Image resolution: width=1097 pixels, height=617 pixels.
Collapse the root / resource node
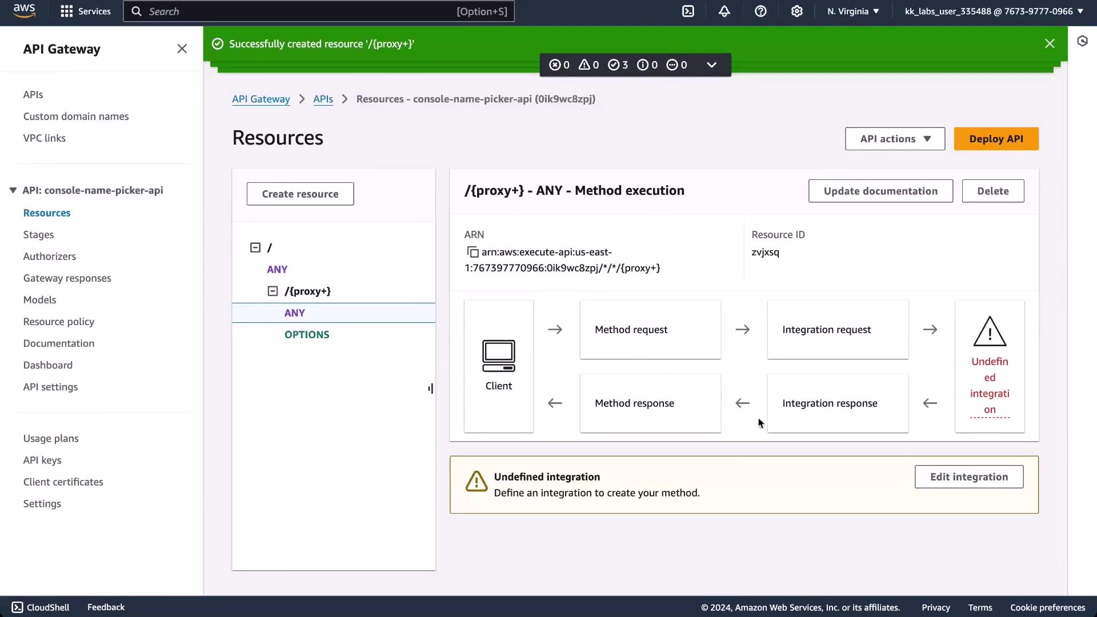pyautogui.click(x=255, y=247)
